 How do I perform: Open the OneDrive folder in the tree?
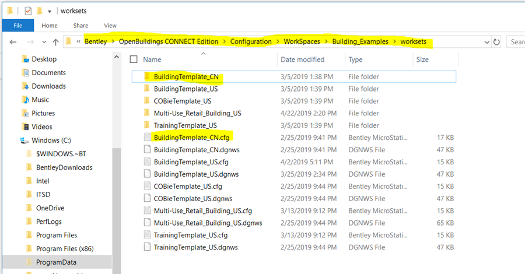click(x=50, y=208)
